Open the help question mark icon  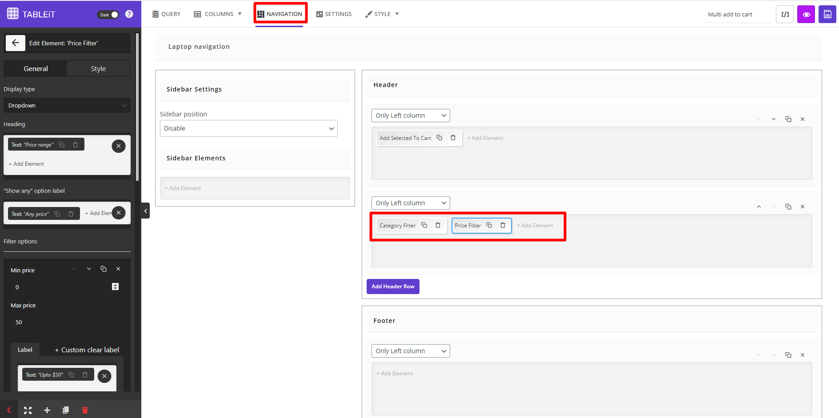click(x=129, y=14)
